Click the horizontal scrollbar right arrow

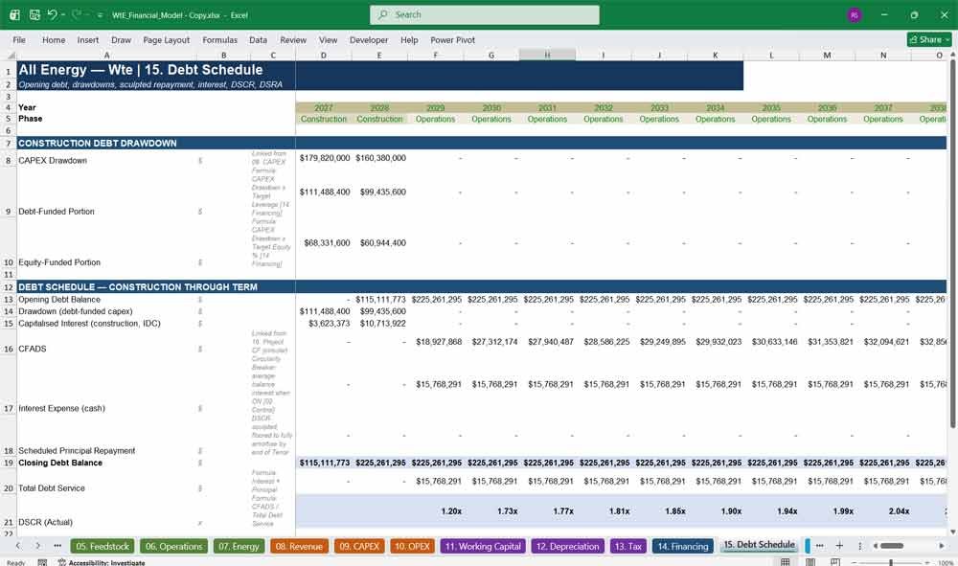(942, 545)
